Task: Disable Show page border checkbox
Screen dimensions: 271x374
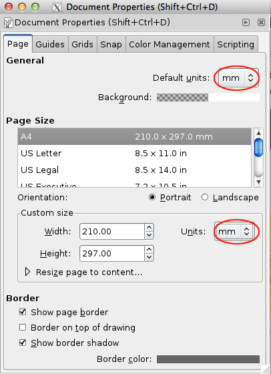Action: (23, 312)
